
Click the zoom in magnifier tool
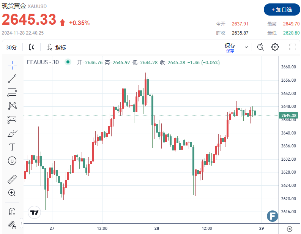tap(12, 193)
